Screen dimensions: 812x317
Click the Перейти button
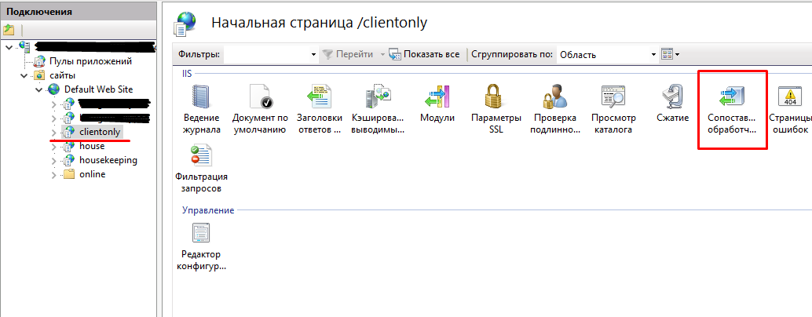(x=348, y=54)
